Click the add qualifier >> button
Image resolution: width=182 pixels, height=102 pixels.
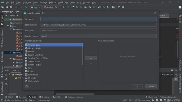tap(91, 58)
